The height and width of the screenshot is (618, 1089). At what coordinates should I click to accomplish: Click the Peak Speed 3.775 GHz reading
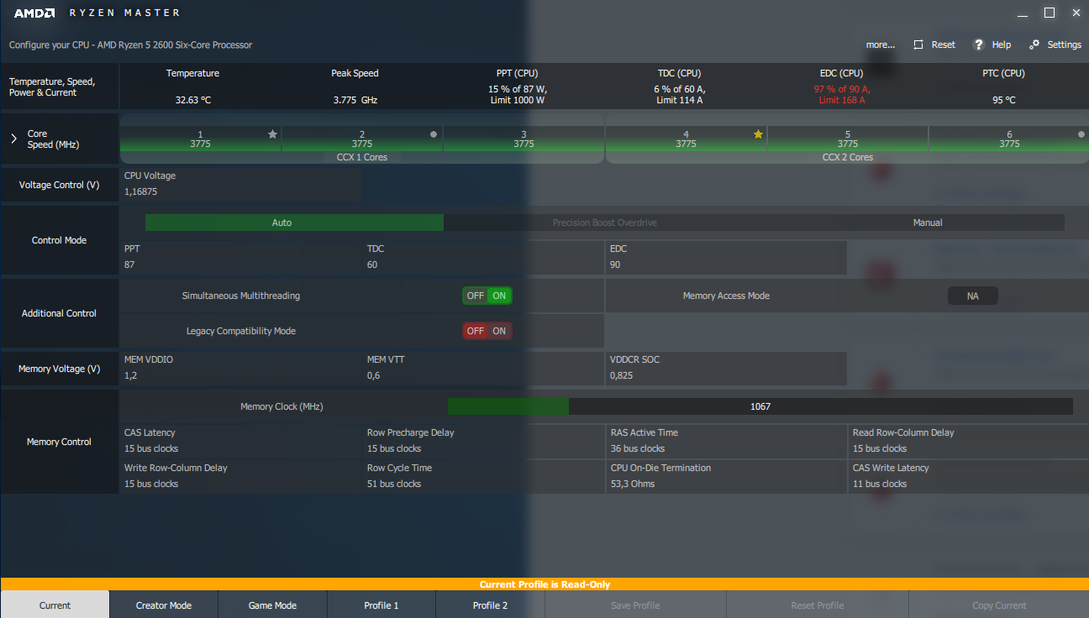click(355, 100)
